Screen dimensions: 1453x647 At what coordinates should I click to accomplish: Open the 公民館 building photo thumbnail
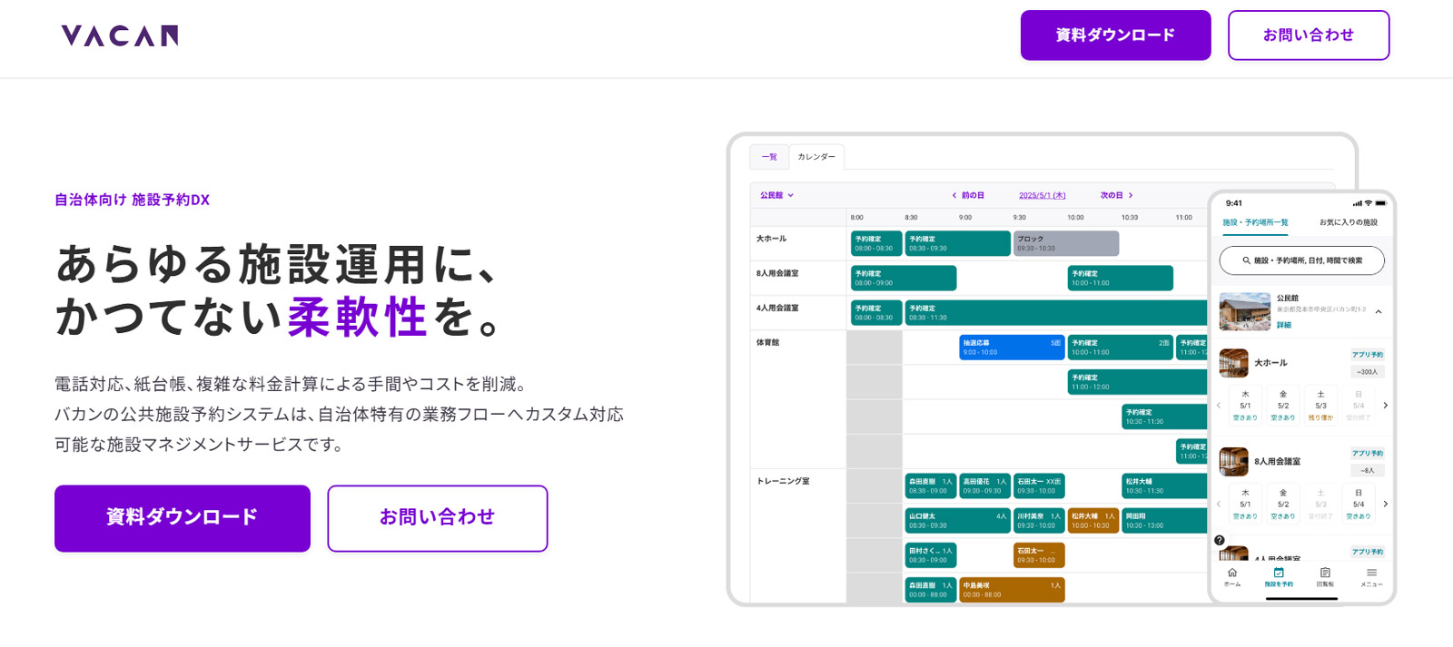(x=1244, y=311)
